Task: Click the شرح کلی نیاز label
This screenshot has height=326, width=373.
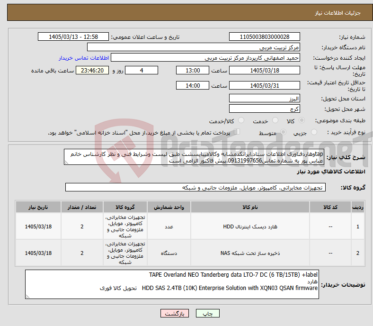Action: (346, 157)
